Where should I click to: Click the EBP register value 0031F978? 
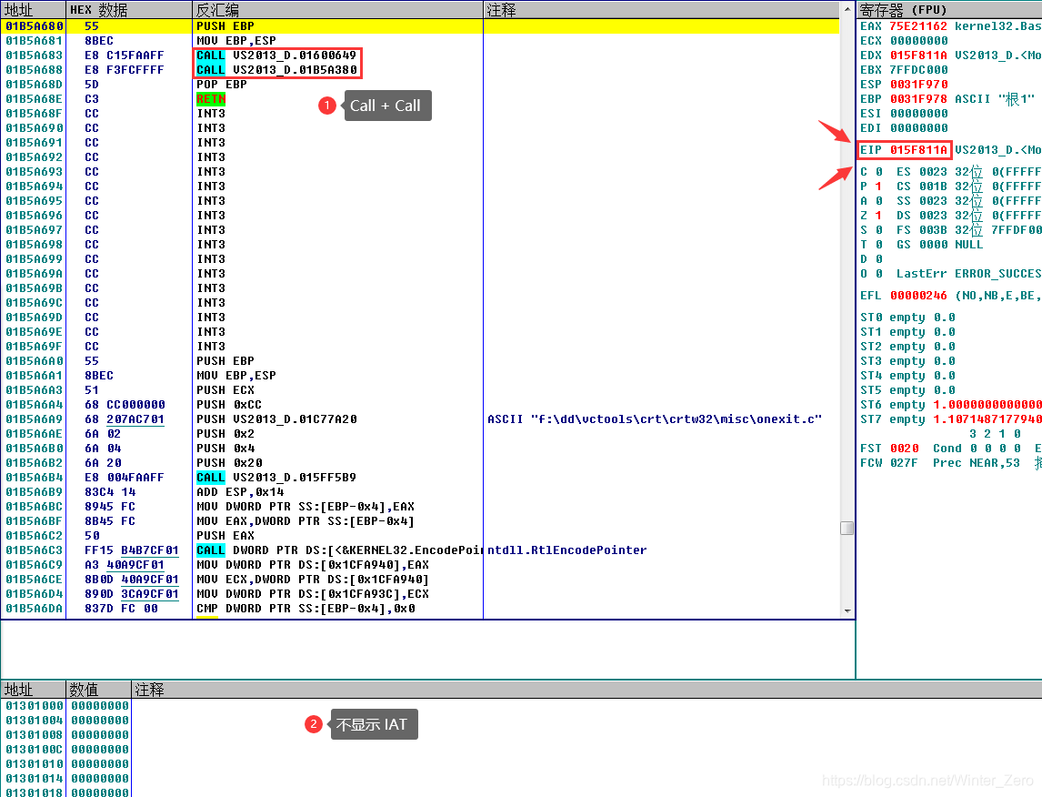tap(918, 99)
